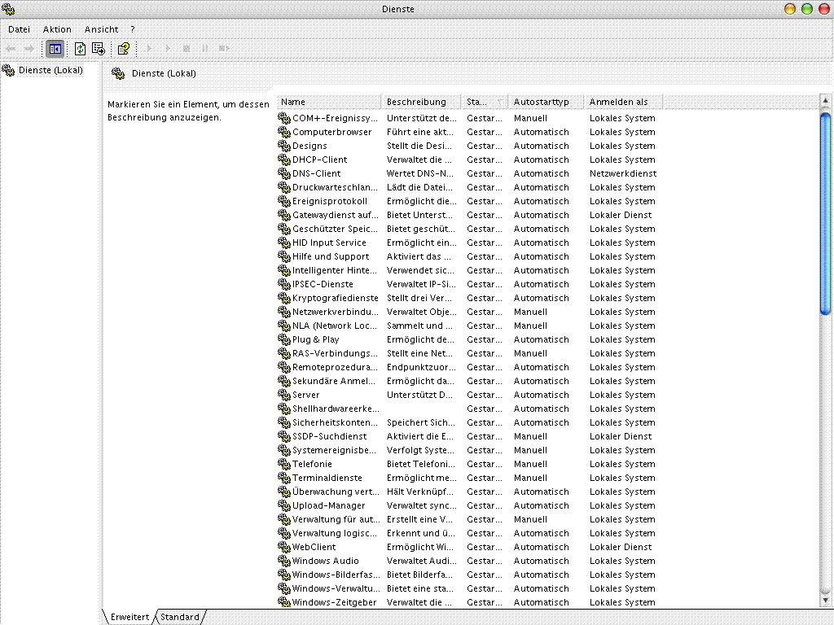
Task: Select the Upload-Manager service name
Action: tap(329, 505)
